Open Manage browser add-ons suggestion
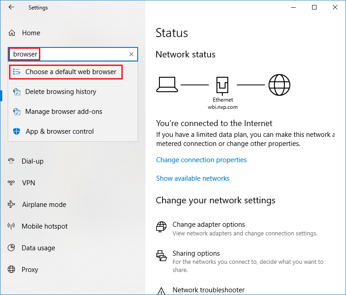346x295 pixels. tap(64, 112)
